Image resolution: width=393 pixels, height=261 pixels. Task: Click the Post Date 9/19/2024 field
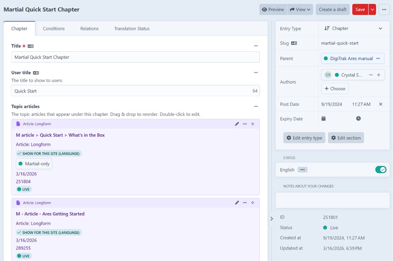332,104
